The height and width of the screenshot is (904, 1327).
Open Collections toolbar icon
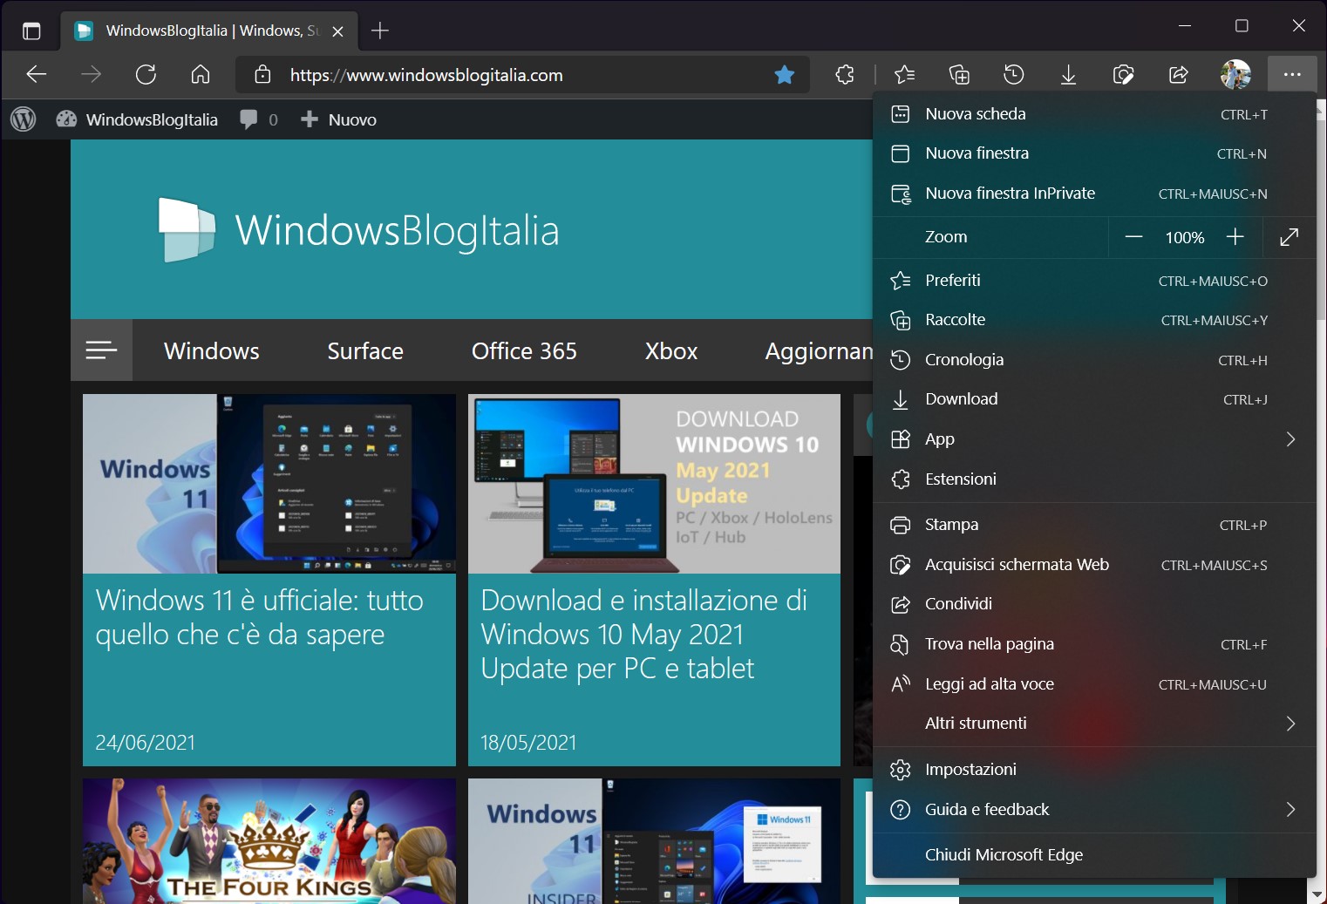click(x=959, y=75)
